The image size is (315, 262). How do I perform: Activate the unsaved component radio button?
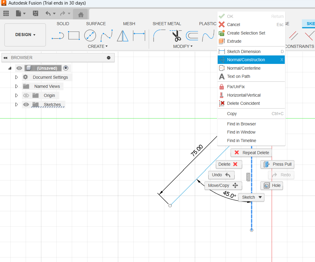pos(66,68)
